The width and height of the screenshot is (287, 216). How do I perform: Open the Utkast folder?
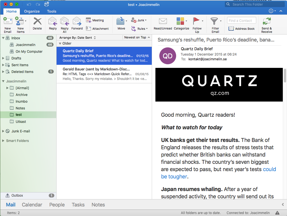tap(28, 121)
